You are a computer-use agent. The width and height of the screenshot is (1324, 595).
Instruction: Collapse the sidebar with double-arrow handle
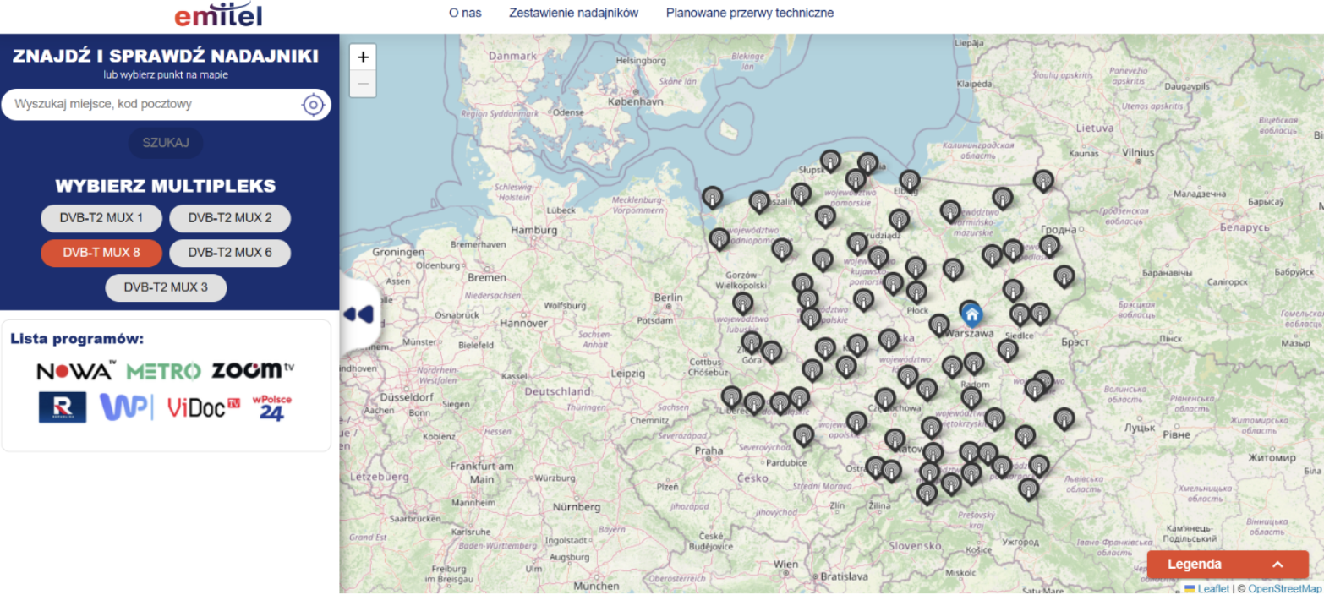pos(358,314)
